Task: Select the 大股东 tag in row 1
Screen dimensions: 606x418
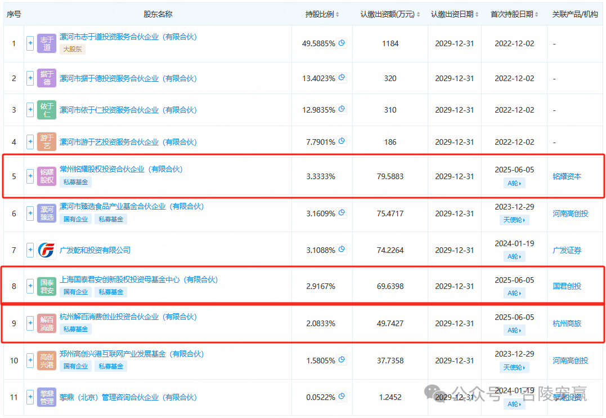Action: 72,49
